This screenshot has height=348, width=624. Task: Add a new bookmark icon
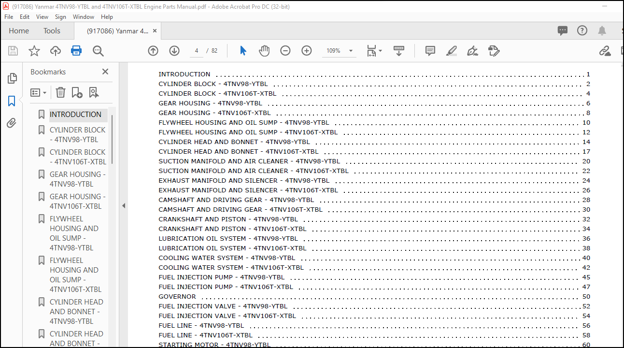pyautogui.click(x=77, y=92)
